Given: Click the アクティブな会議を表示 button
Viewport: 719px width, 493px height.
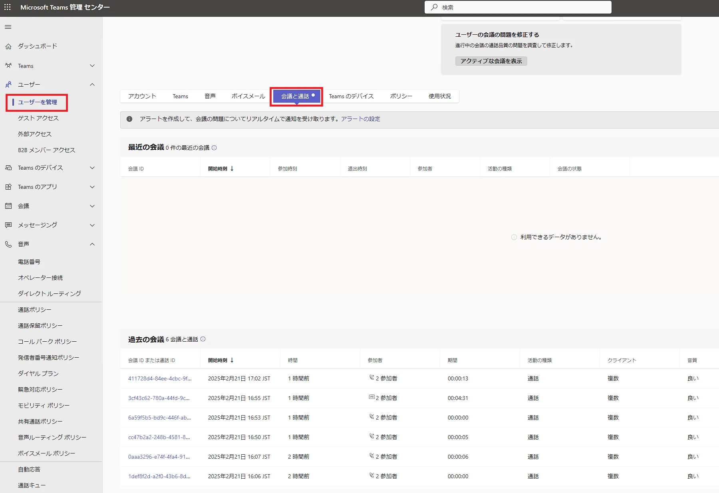Looking at the screenshot, I should coord(491,61).
